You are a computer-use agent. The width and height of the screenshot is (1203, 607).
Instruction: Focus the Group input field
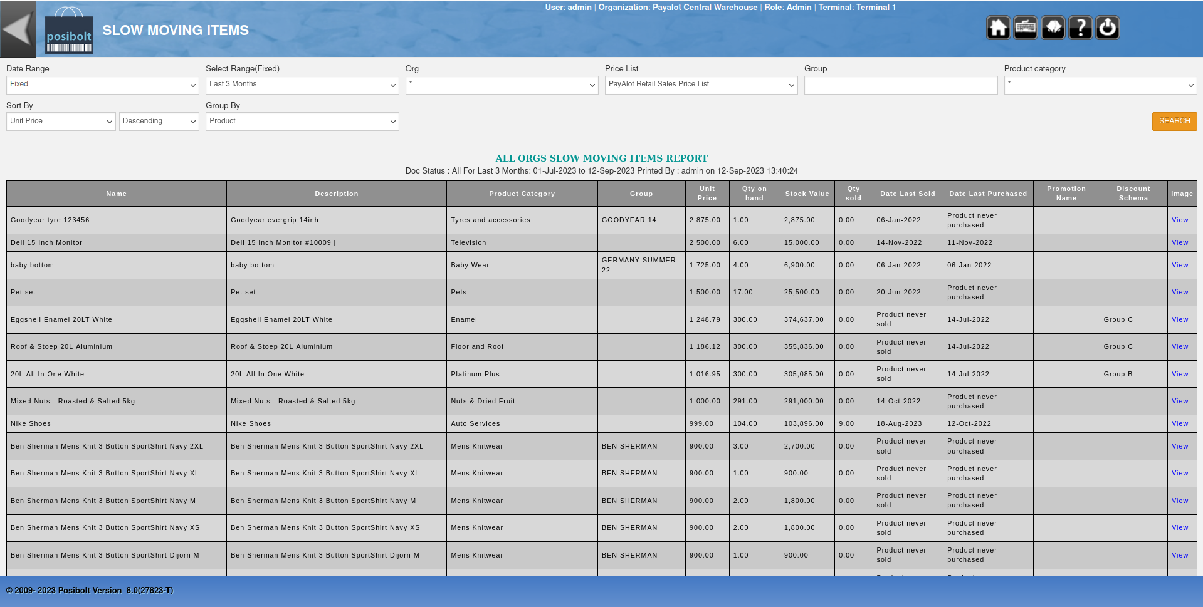[x=901, y=85]
